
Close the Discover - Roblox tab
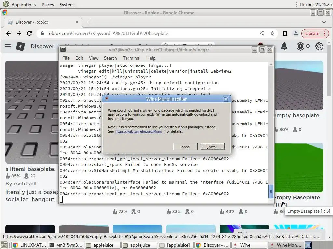tap(77, 22)
